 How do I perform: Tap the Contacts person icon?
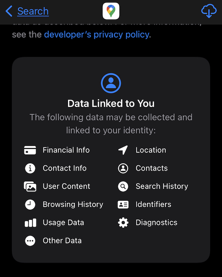point(123,168)
